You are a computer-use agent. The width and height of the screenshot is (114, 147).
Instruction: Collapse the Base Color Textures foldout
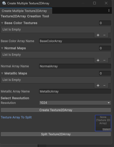click(2, 23)
